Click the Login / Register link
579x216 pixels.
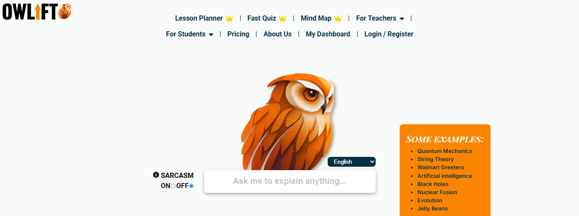click(389, 34)
